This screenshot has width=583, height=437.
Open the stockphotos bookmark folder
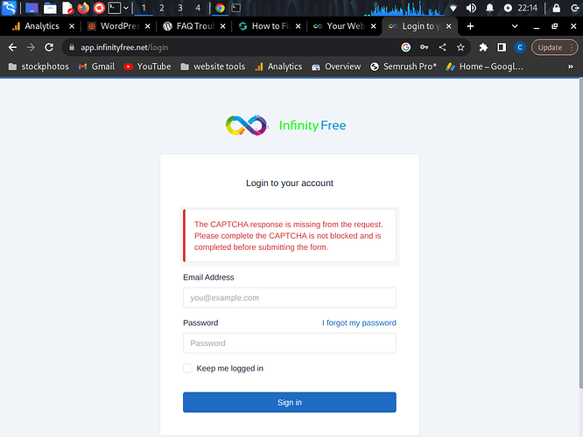pyautogui.click(x=38, y=66)
